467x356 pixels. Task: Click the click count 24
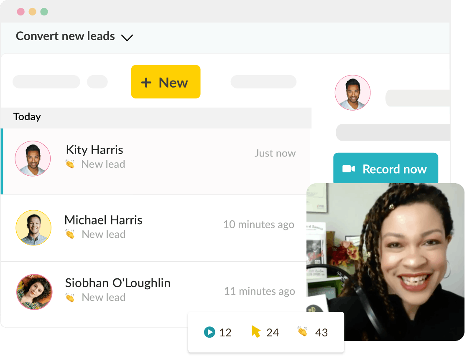273,333
